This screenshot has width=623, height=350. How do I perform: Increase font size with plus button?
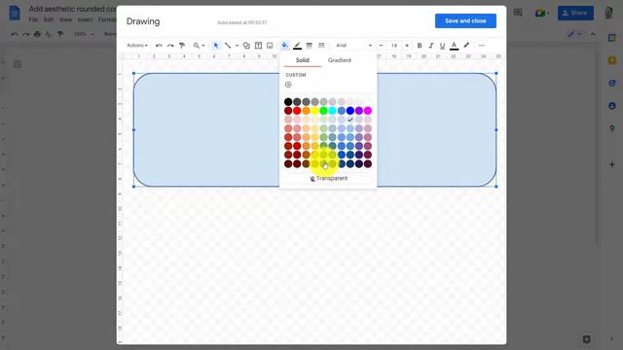[407, 46]
